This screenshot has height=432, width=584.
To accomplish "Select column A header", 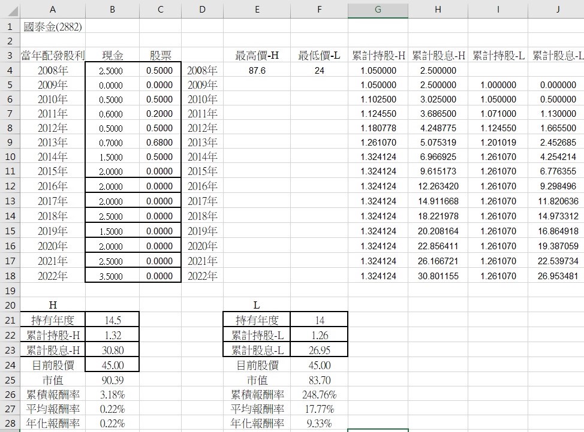I will point(53,10).
